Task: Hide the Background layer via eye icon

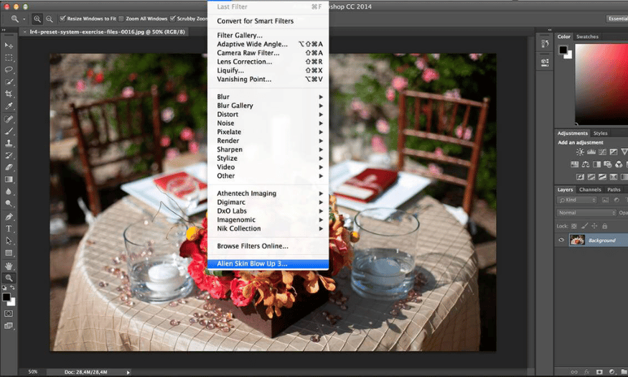Action: [x=561, y=240]
